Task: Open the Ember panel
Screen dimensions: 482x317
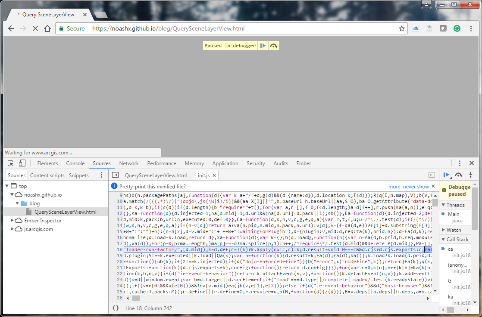Action: click(304, 163)
